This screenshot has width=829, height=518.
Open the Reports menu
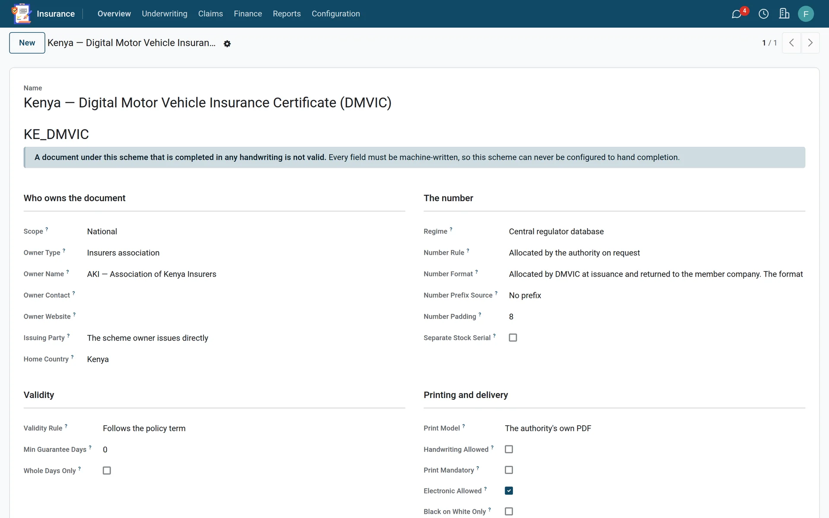(x=287, y=14)
